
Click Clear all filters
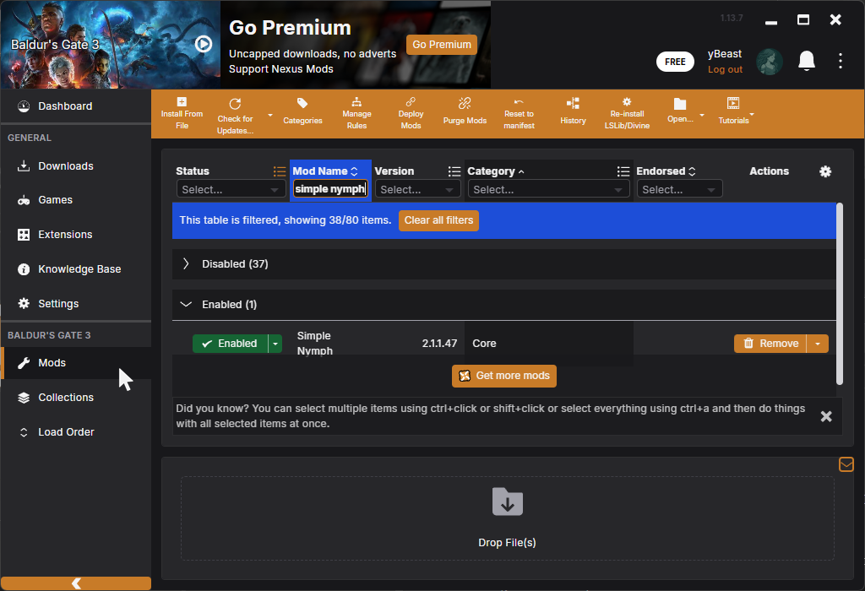coord(438,220)
